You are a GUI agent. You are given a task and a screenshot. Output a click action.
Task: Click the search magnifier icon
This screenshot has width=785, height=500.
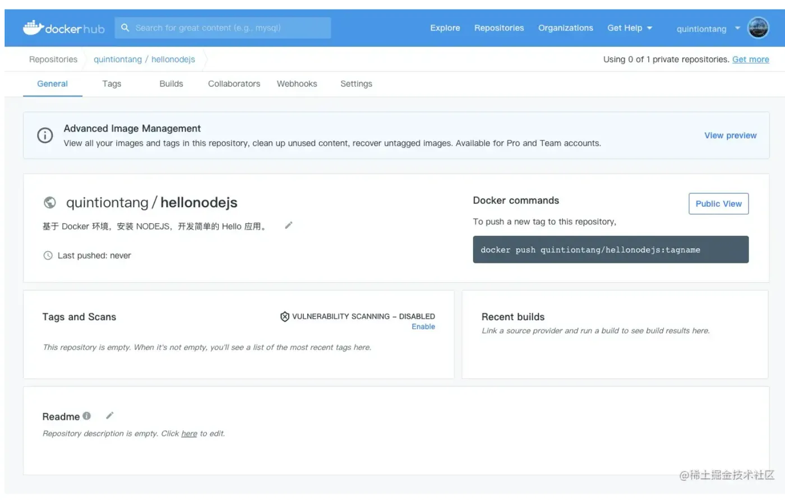click(x=125, y=27)
